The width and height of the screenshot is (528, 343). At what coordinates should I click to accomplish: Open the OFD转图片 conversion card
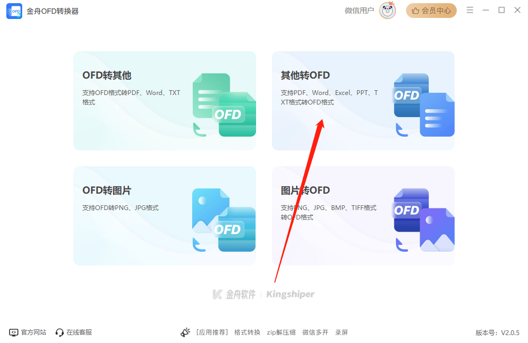point(165,216)
